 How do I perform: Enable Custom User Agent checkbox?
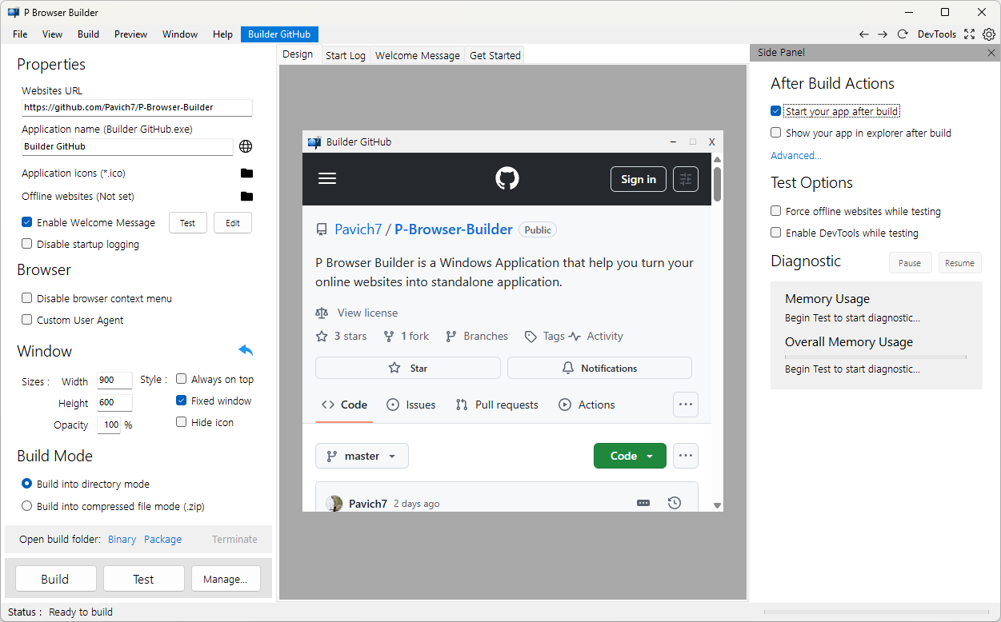[x=27, y=320]
